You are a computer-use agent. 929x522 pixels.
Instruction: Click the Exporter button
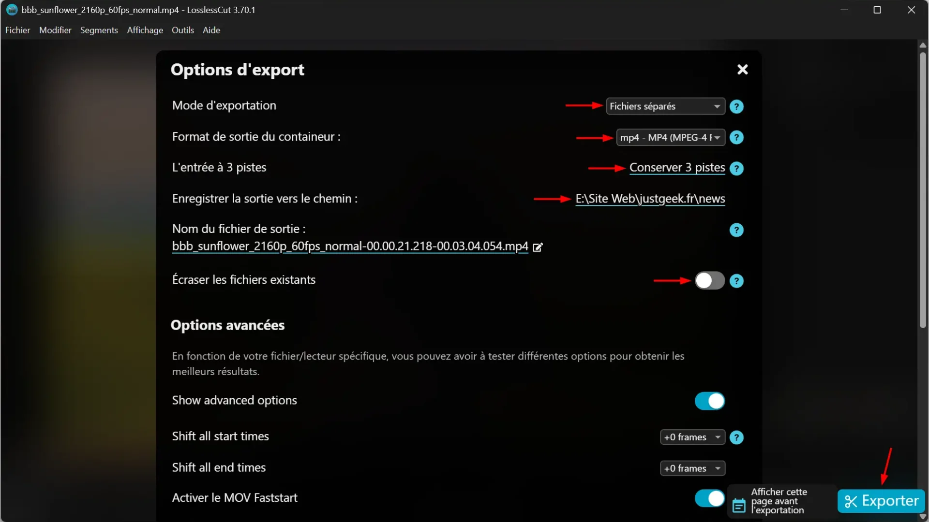[x=881, y=501]
